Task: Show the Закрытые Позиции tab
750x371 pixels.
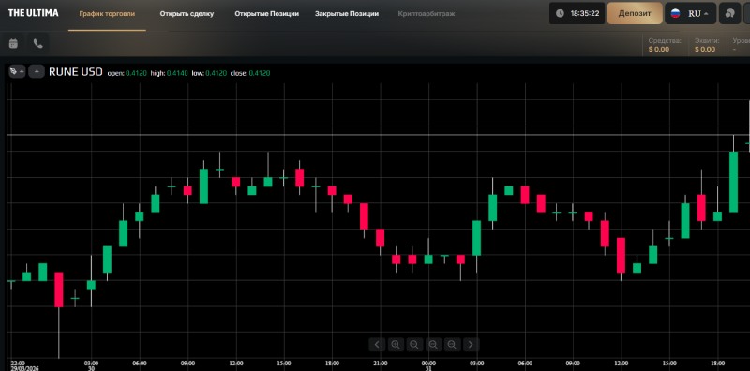Action: point(347,14)
